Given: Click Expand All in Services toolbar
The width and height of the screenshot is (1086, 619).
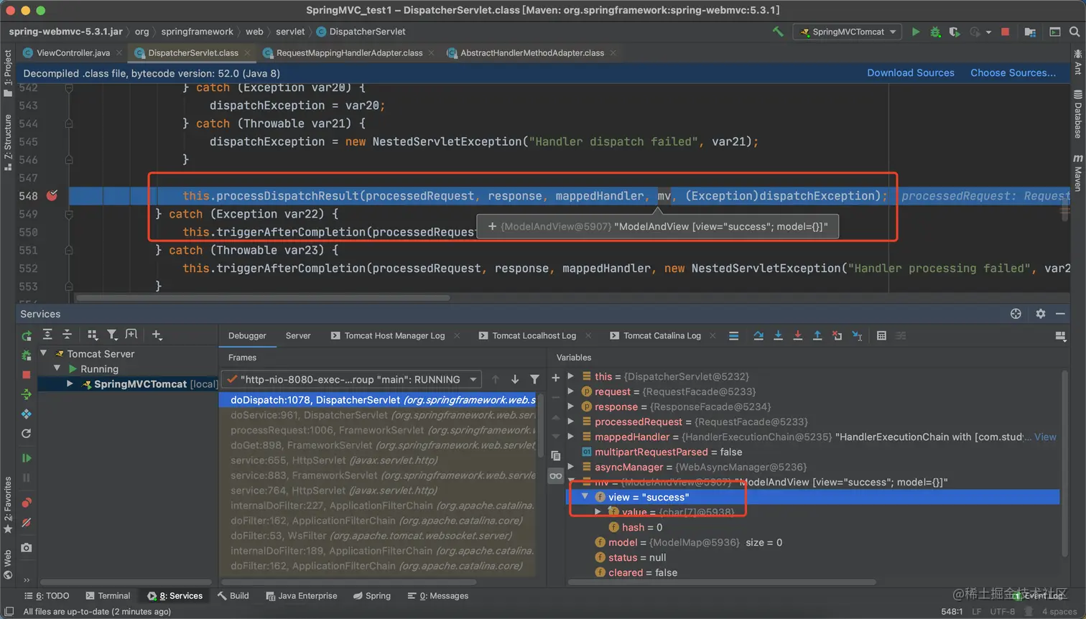Looking at the screenshot, I should [x=47, y=334].
